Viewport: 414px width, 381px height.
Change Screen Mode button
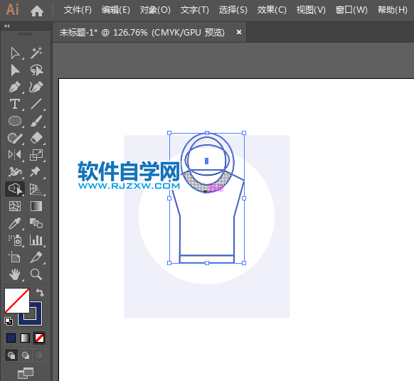(x=26, y=373)
